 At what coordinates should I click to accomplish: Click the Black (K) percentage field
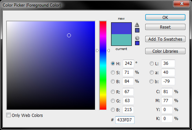[x=167, y=119]
